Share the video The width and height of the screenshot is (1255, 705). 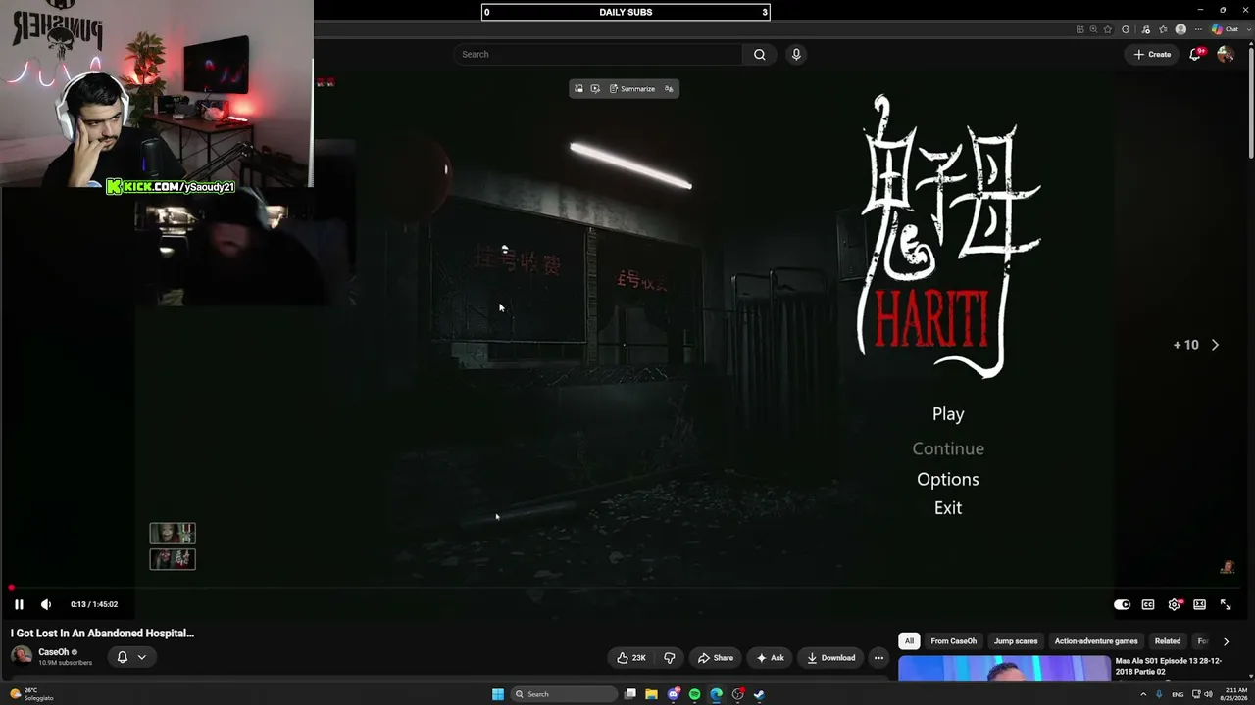pos(716,658)
